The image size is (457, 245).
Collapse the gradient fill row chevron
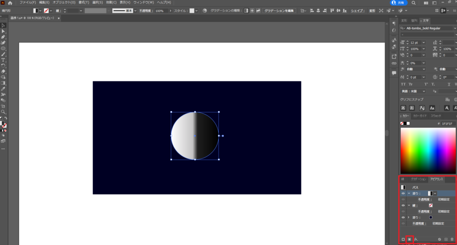coord(409,193)
